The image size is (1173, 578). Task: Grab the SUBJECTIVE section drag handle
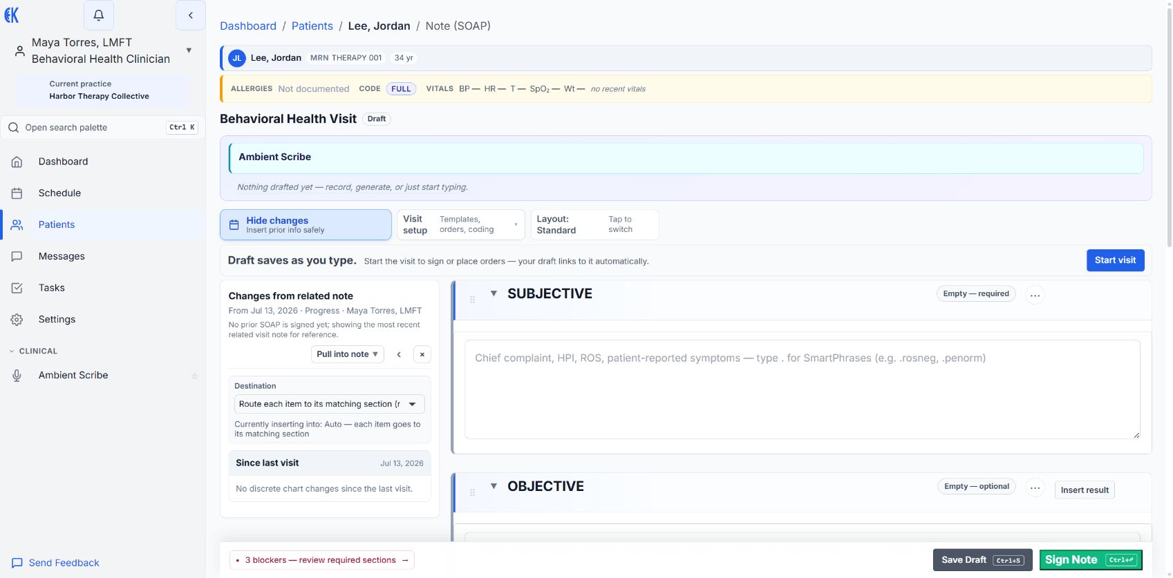473,300
